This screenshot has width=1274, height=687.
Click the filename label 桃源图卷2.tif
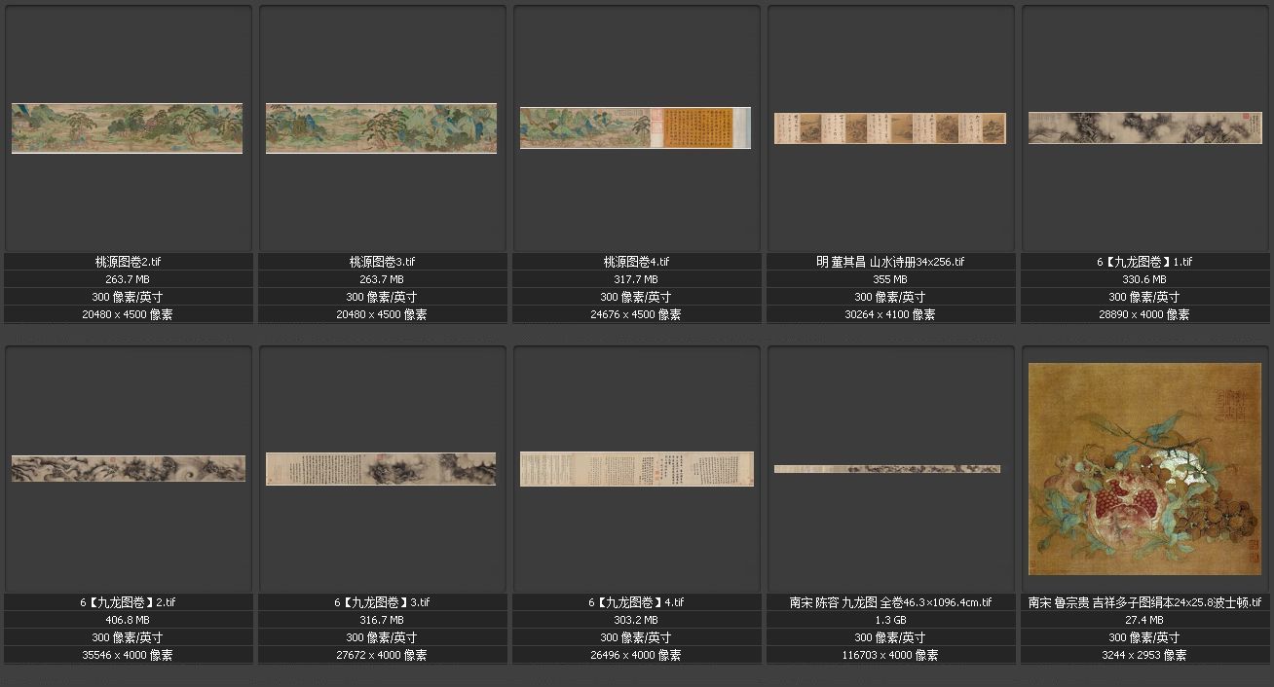tap(128, 262)
